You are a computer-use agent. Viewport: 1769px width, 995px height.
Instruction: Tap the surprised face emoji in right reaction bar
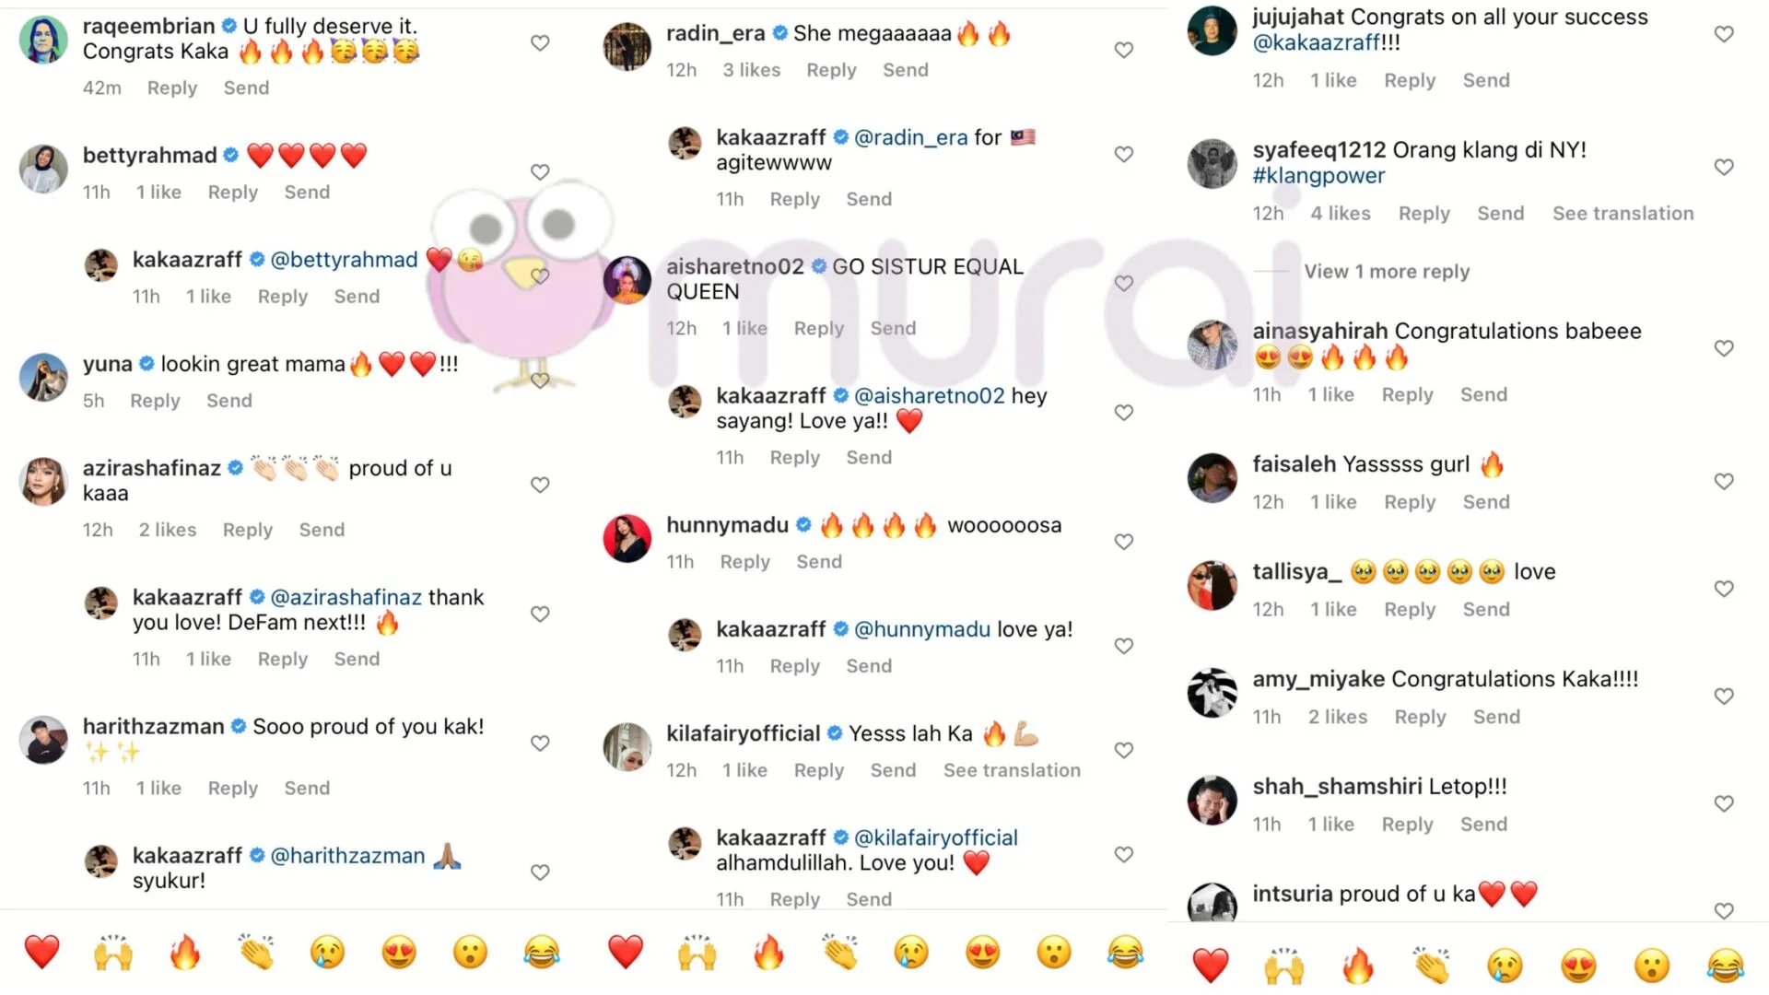[1651, 966]
